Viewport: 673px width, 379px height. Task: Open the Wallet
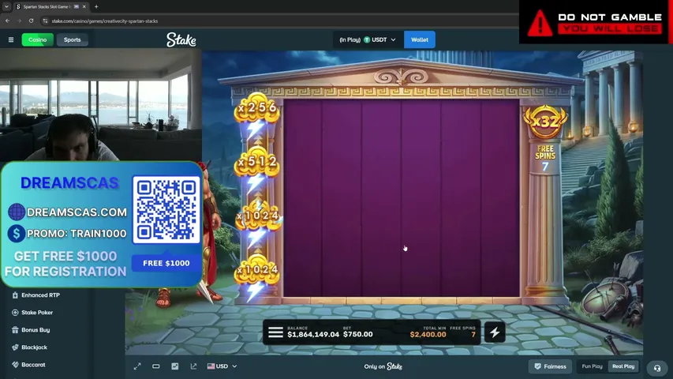pos(419,39)
